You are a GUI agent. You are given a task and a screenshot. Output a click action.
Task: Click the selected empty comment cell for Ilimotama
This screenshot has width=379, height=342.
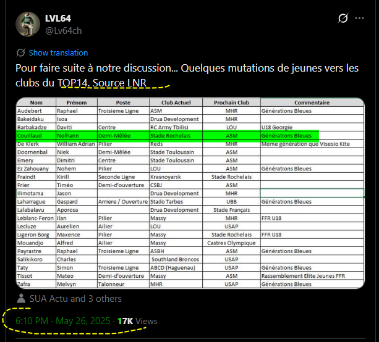click(312, 193)
